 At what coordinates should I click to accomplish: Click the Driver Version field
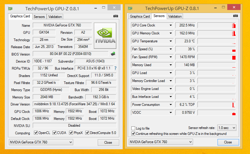[74, 104]
